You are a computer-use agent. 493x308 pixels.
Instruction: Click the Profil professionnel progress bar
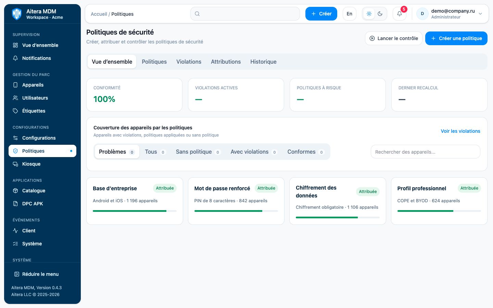439,211
